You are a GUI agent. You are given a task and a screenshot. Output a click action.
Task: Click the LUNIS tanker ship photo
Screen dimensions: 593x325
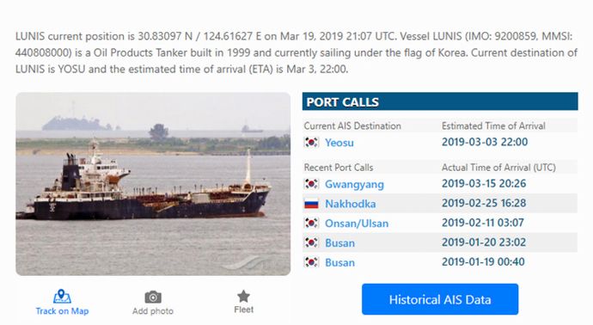(153, 184)
